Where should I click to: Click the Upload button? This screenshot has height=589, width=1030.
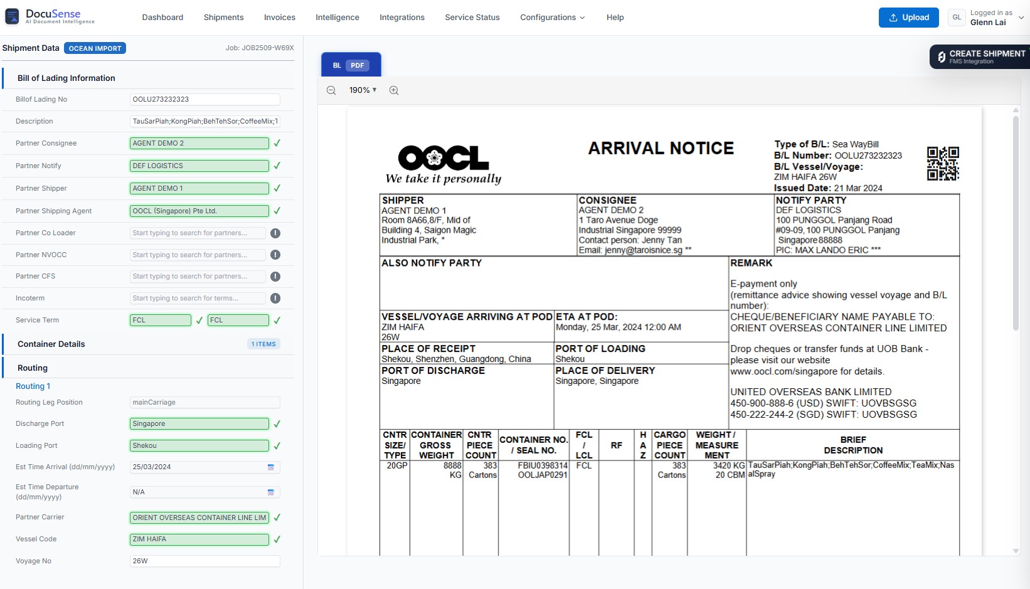point(908,18)
